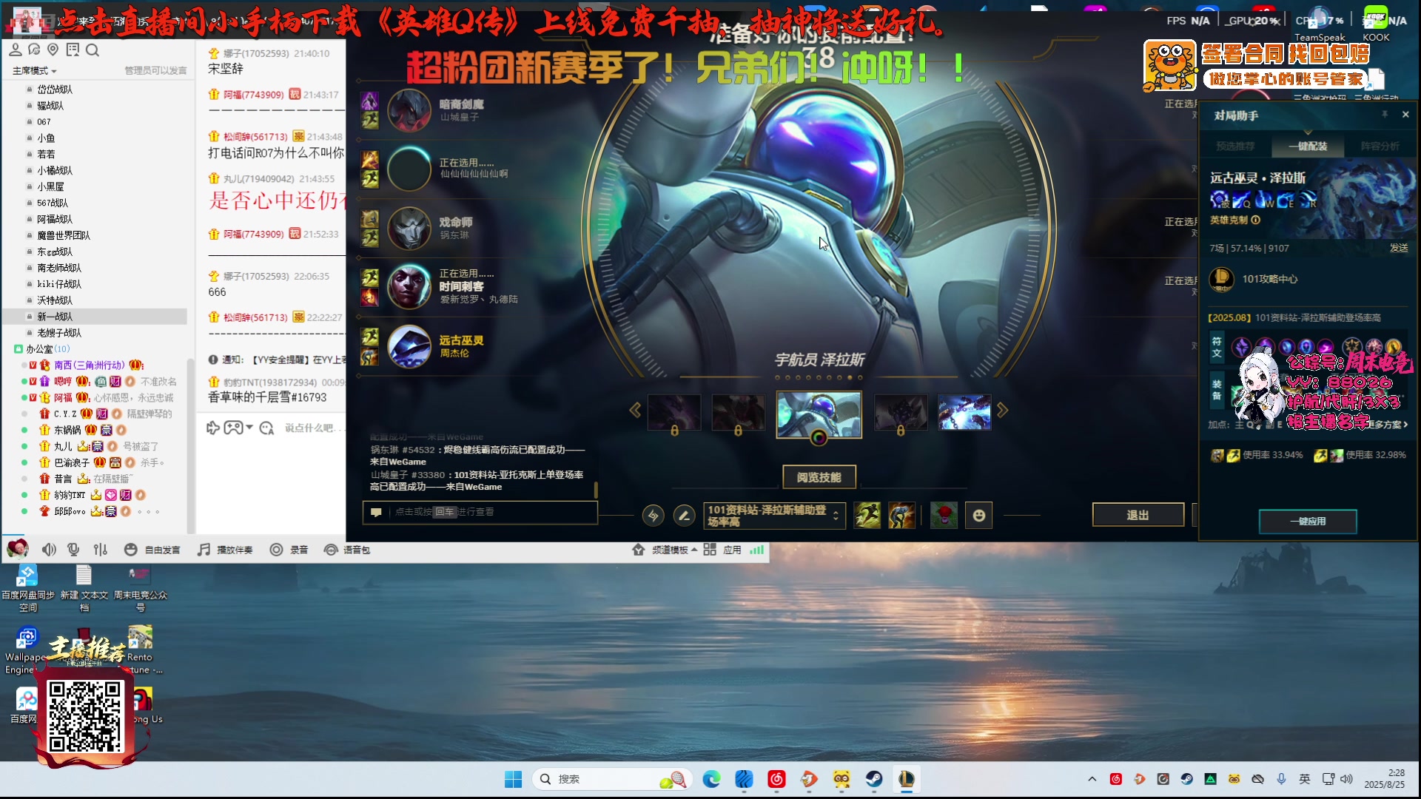Click the 退出 quit button

(1138, 515)
